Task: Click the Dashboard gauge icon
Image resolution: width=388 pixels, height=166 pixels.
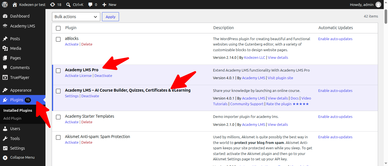Action: click(x=5, y=16)
